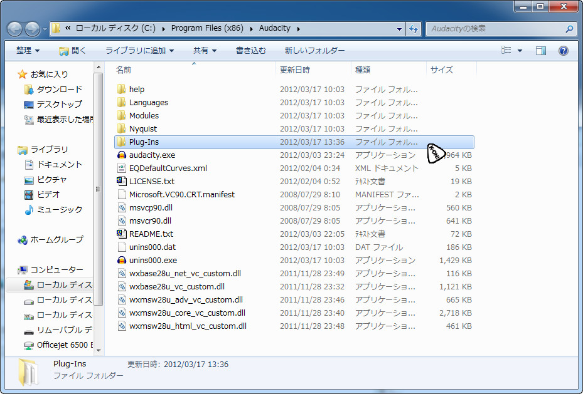Open the Videos (ビデオ) library
Screen dimensions: 583x394
coord(41,194)
